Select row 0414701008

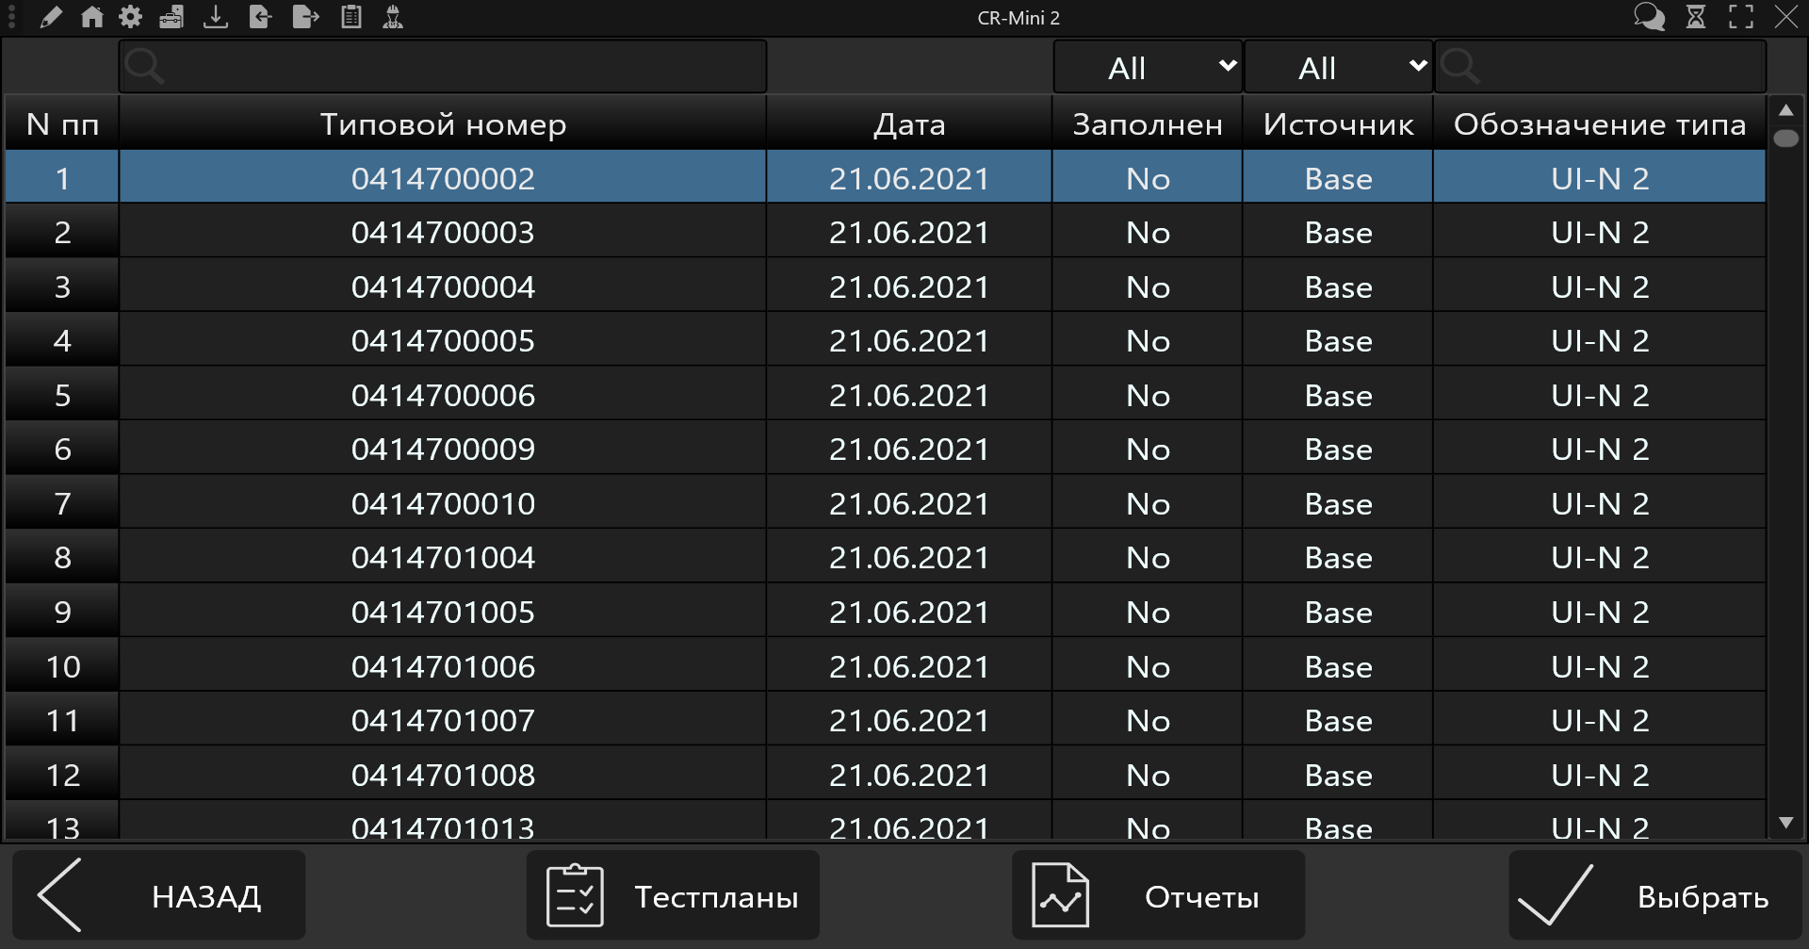click(x=886, y=775)
